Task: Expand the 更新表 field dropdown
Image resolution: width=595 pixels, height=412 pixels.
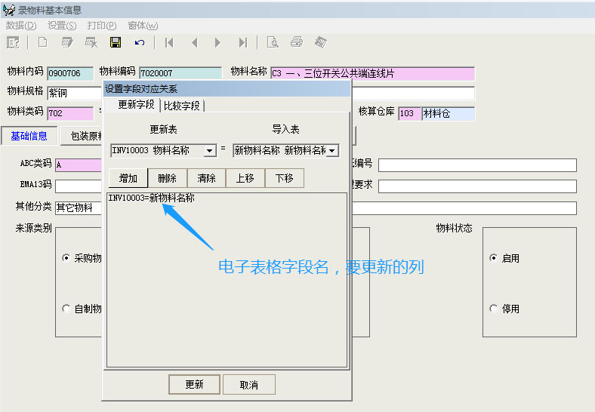Action: [210, 151]
